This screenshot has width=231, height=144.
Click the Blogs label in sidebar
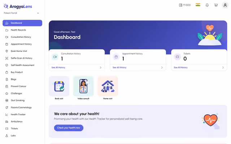coord(14,79)
